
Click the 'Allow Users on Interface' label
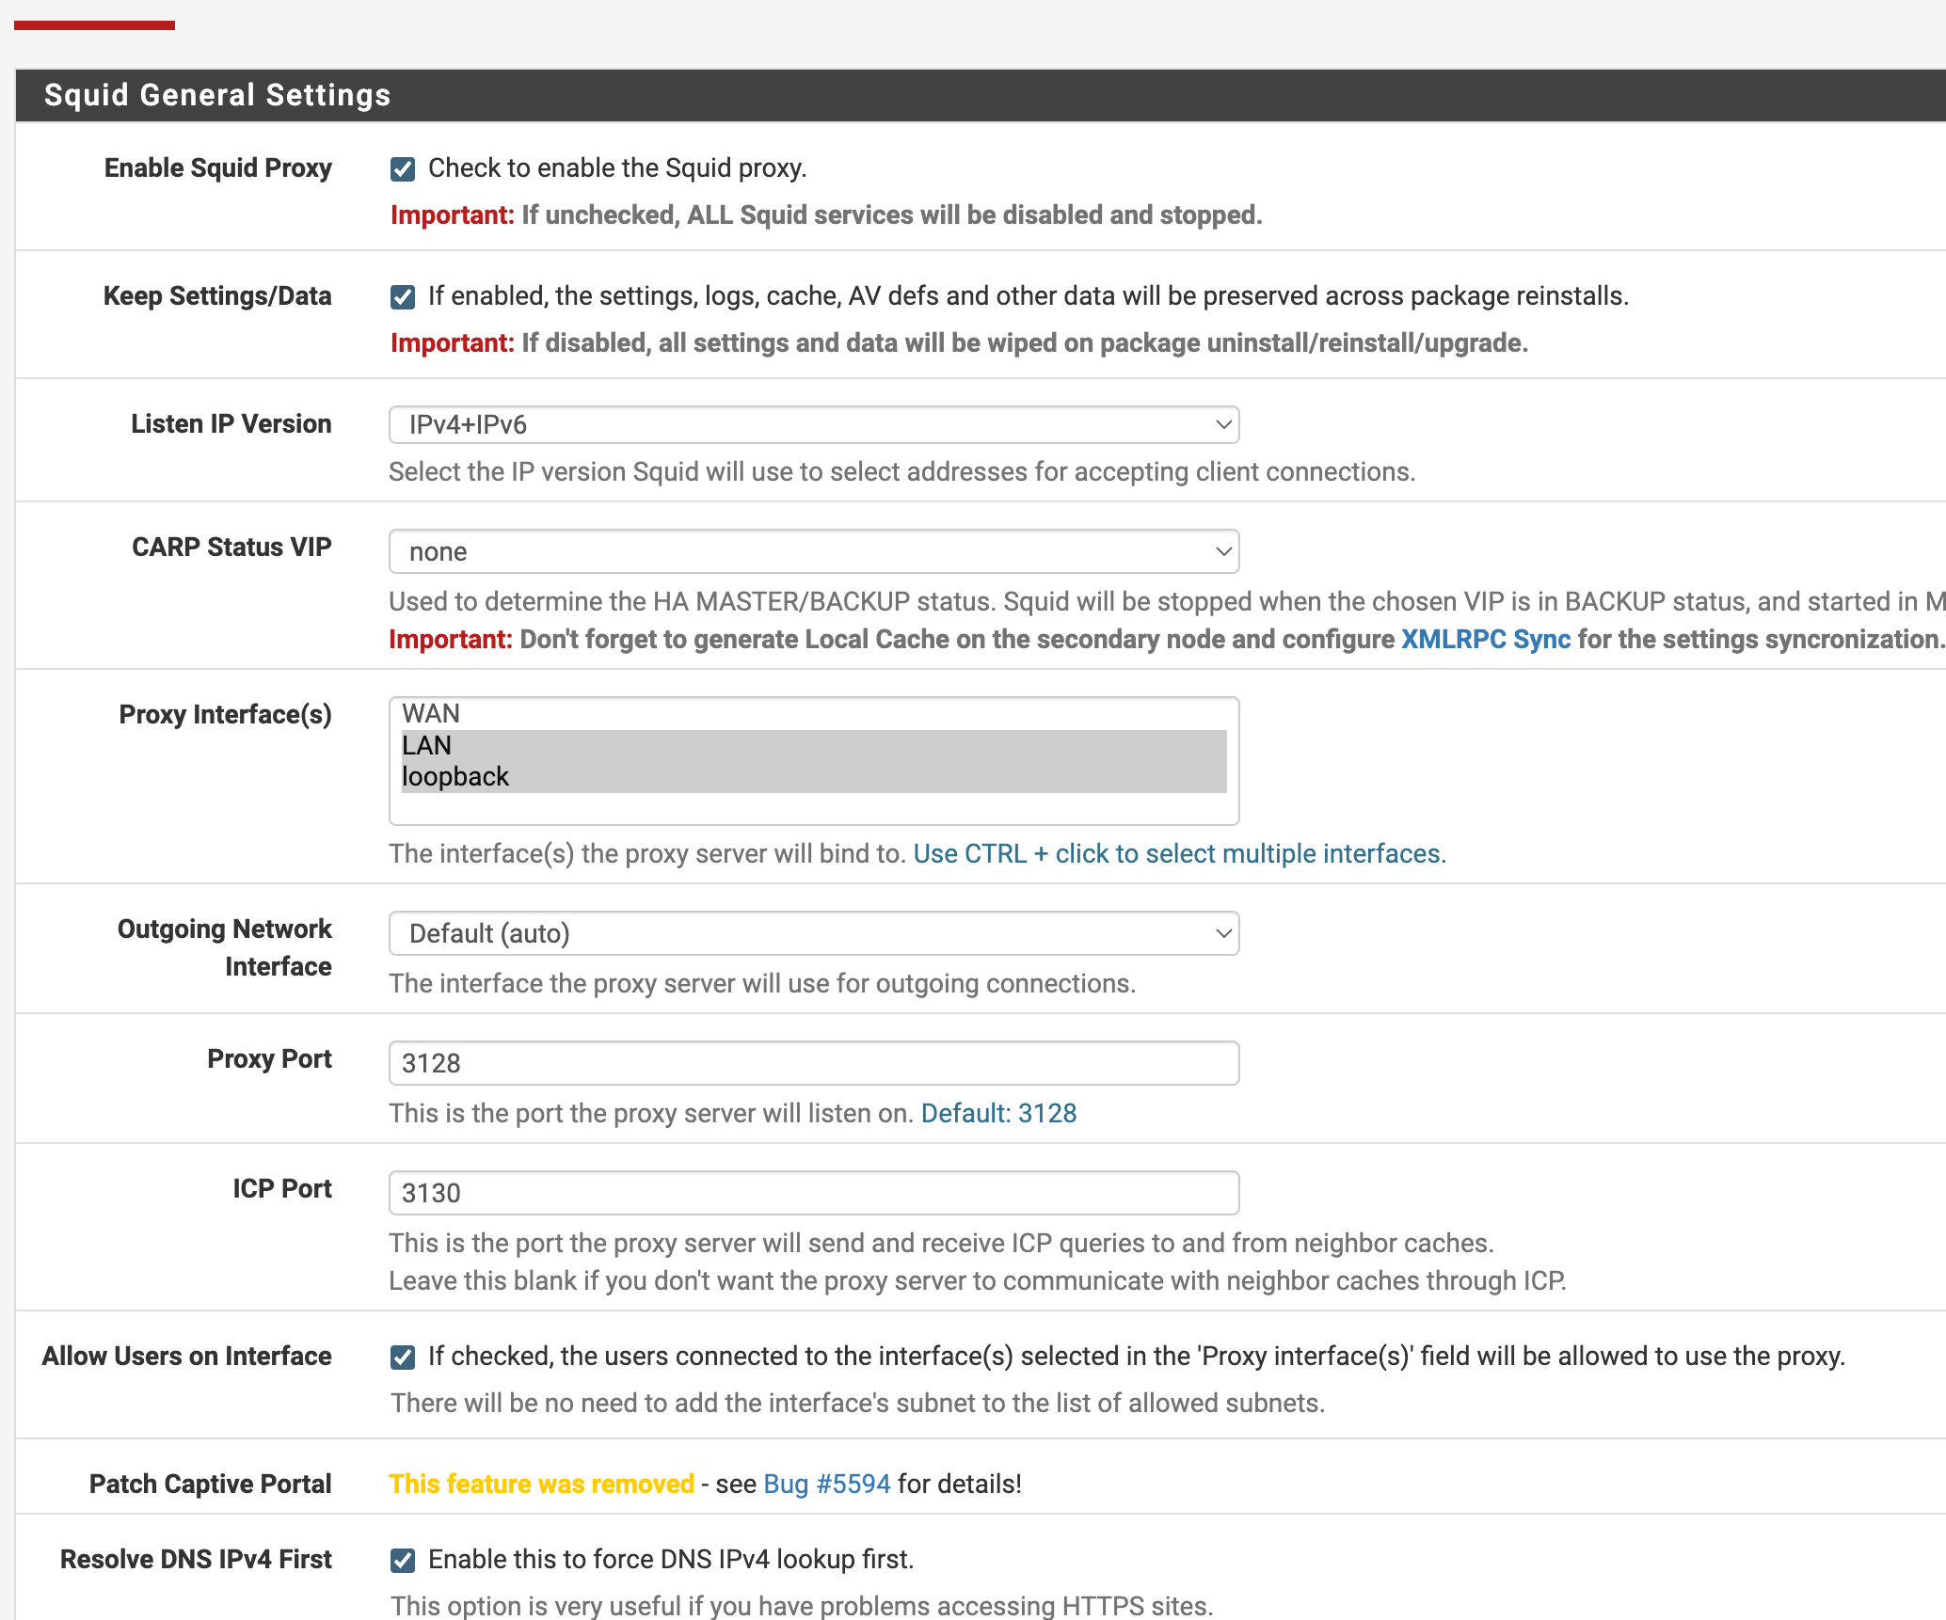pos(186,1357)
